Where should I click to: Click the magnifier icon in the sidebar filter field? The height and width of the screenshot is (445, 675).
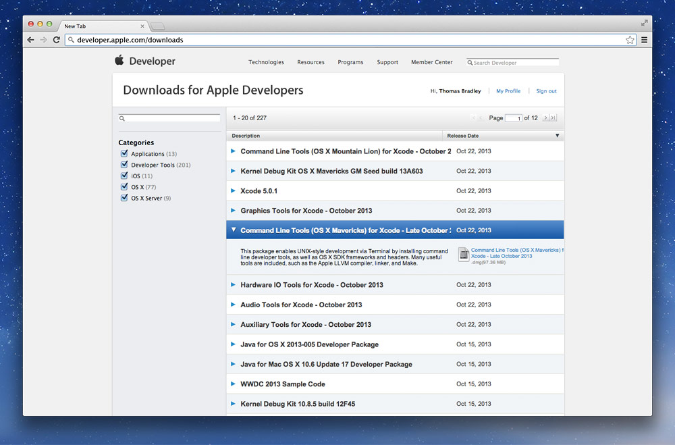tap(122, 117)
